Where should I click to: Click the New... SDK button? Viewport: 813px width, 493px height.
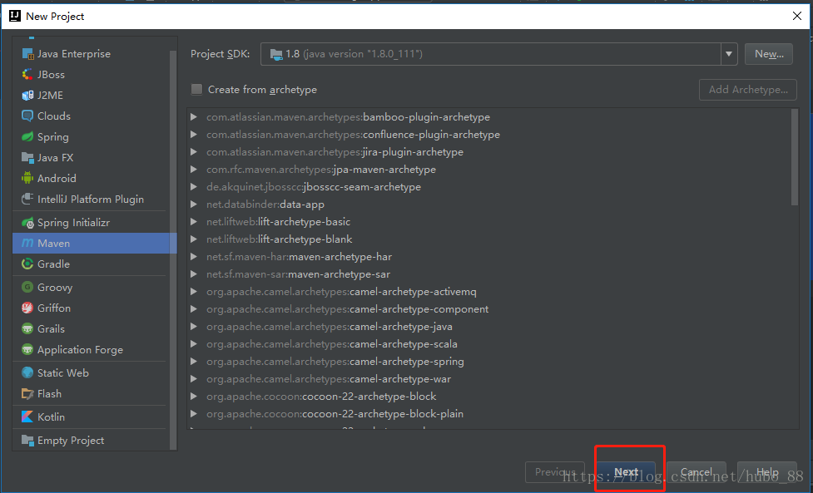click(768, 54)
